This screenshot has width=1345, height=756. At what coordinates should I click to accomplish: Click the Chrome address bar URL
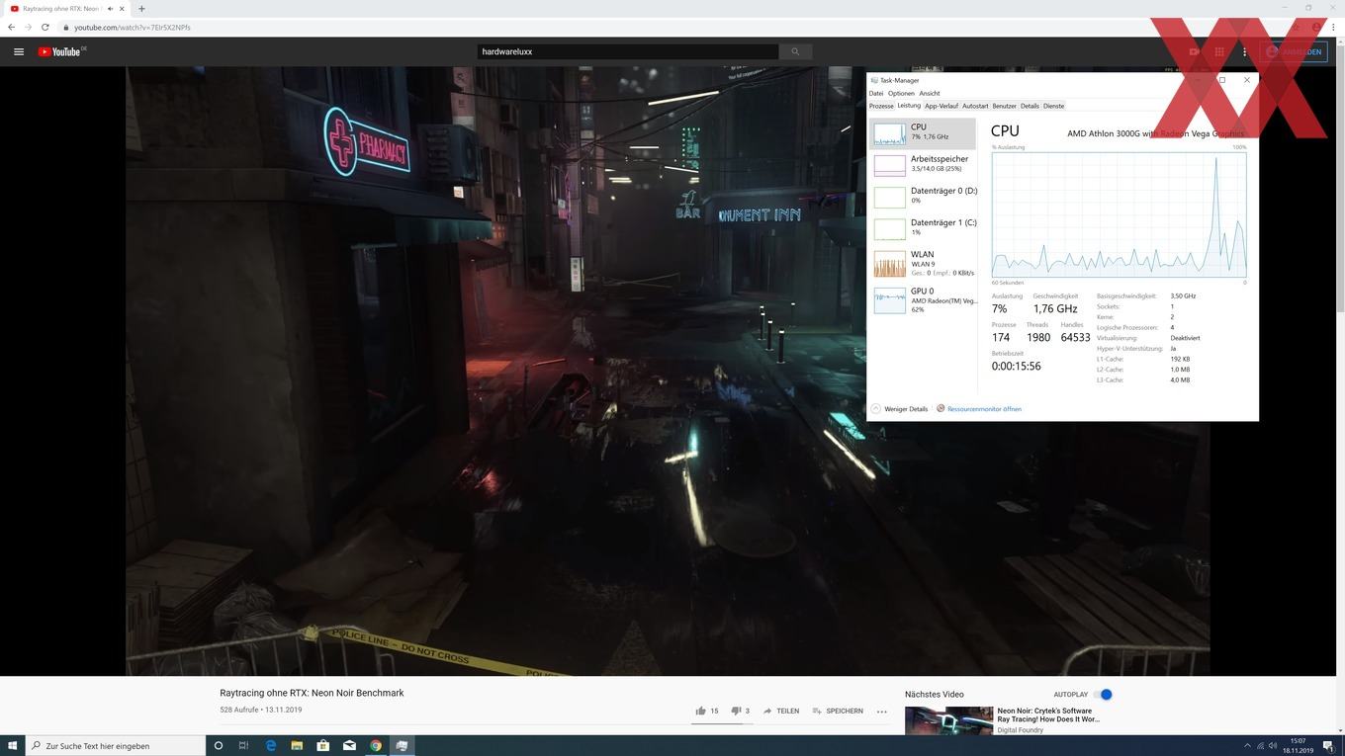pyautogui.click(x=133, y=27)
